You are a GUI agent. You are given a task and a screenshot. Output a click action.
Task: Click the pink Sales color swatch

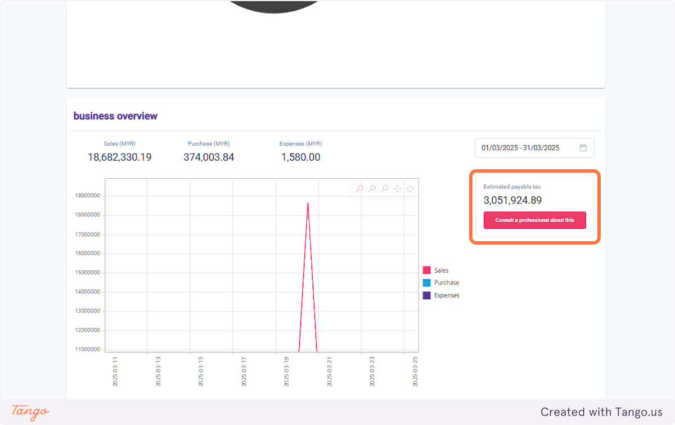click(x=426, y=270)
